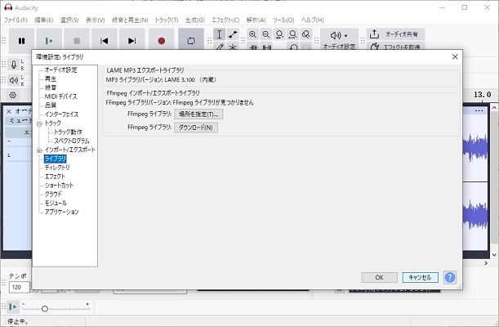Skip to end of the track
Image resolution: width=499 pixels, height=327 pixels.
(131, 41)
